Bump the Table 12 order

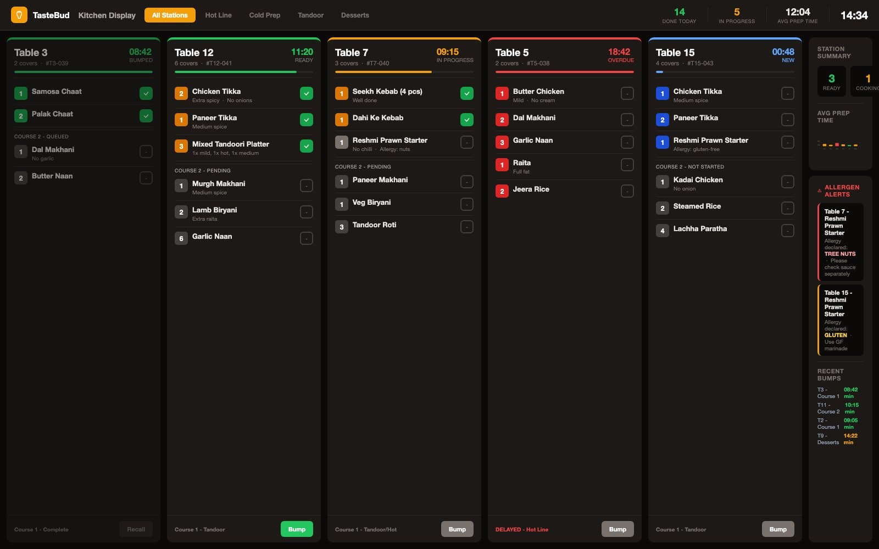pyautogui.click(x=297, y=529)
